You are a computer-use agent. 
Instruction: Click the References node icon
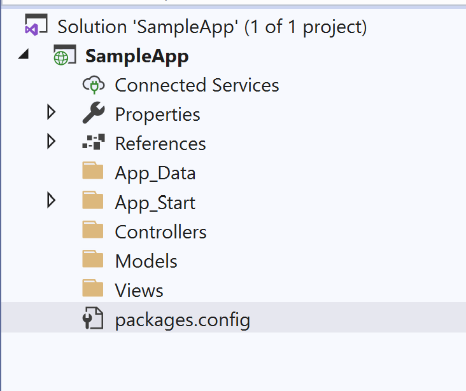click(x=94, y=142)
